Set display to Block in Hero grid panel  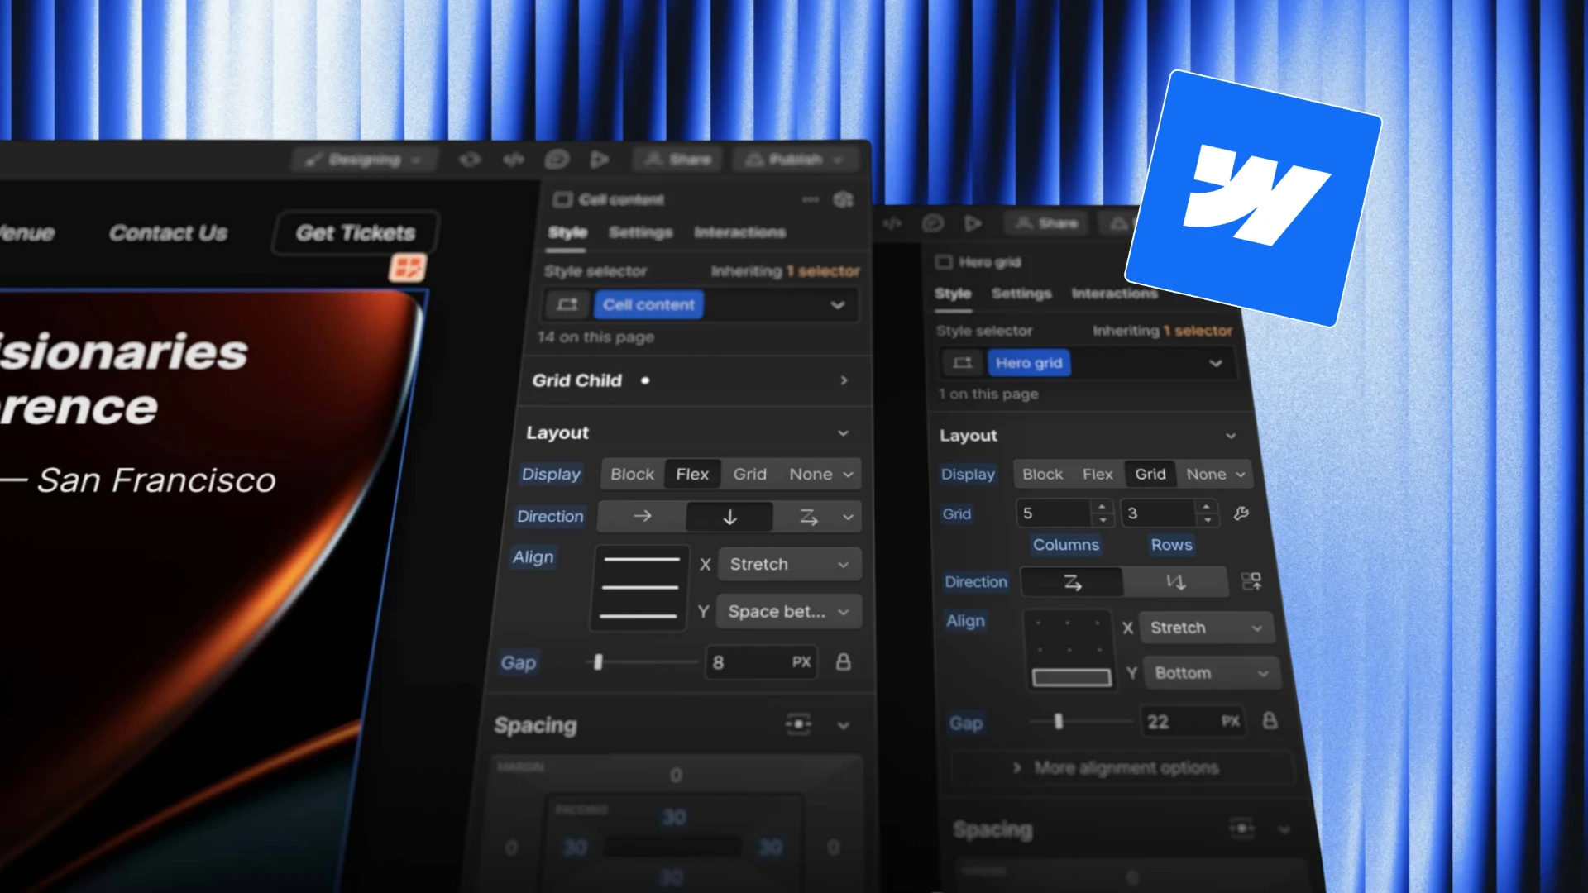(1042, 475)
